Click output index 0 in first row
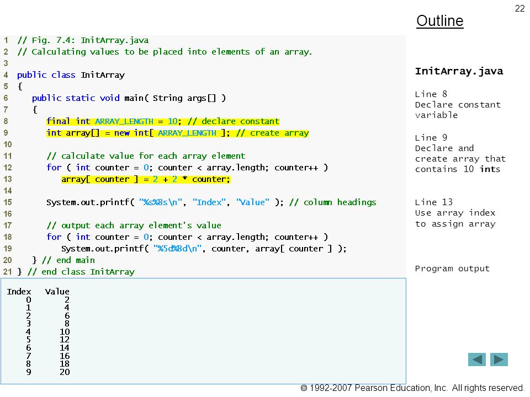530x397 pixels. (x=29, y=300)
